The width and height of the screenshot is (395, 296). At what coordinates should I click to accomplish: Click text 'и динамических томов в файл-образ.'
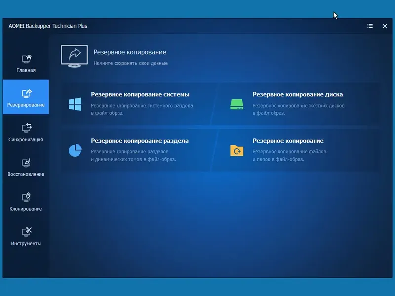(x=133, y=159)
